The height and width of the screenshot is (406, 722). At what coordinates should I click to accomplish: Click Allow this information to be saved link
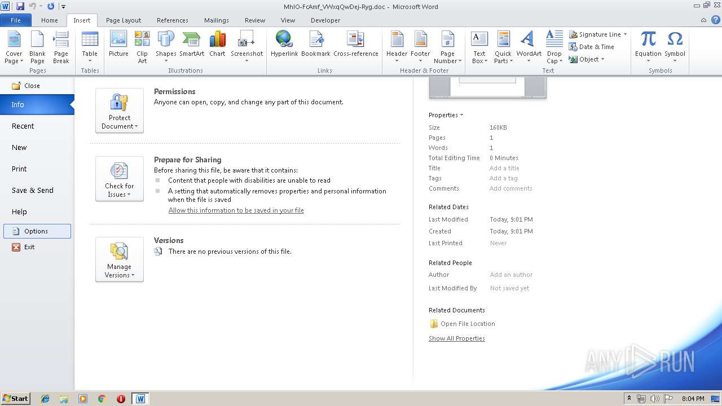coord(236,210)
